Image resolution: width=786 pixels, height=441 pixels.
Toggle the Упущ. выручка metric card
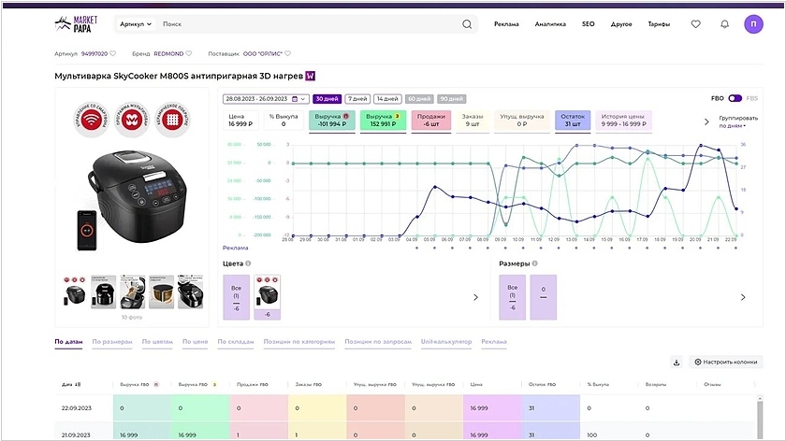click(522, 121)
